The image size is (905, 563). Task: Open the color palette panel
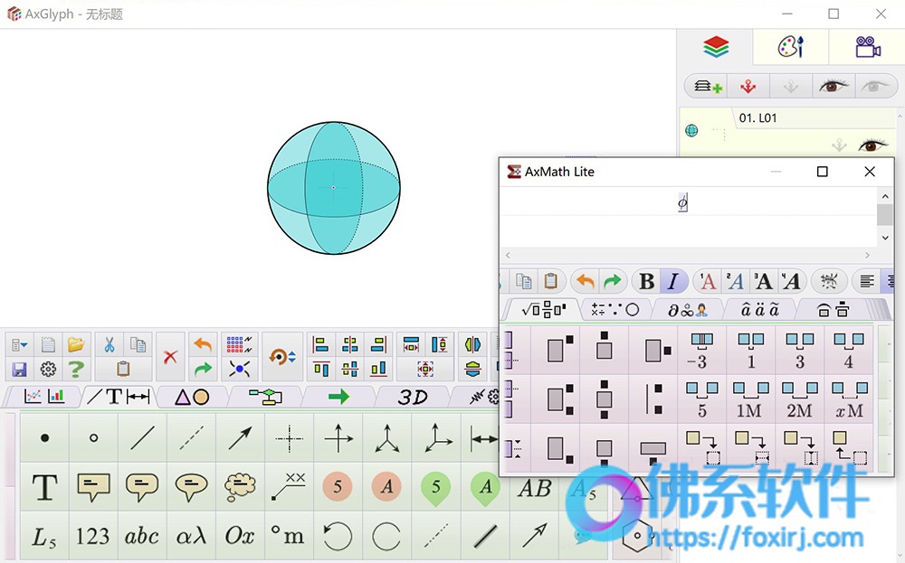[791, 47]
